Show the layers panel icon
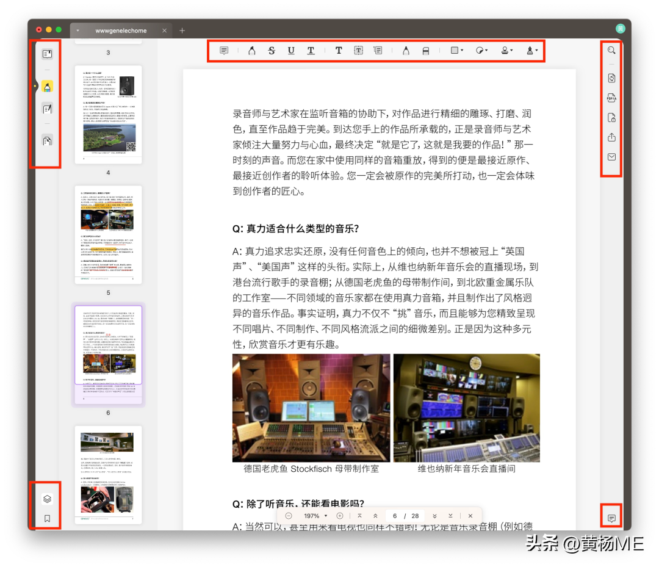This screenshot has width=659, height=567. coord(47,499)
